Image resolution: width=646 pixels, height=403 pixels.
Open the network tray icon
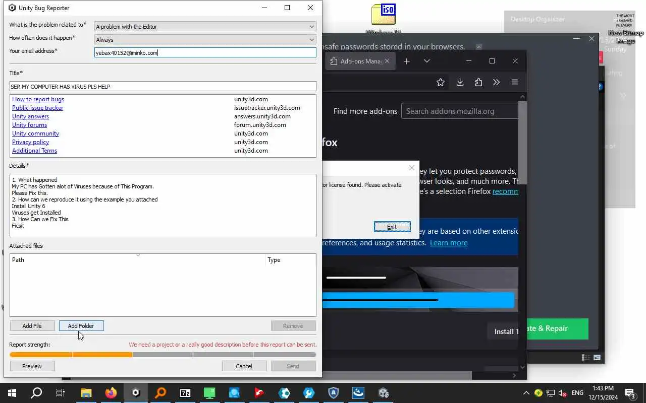(551, 393)
